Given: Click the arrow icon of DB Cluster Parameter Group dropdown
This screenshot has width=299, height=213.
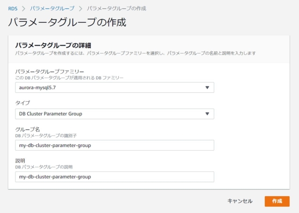Looking at the screenshot, I should tap(207, 114).
